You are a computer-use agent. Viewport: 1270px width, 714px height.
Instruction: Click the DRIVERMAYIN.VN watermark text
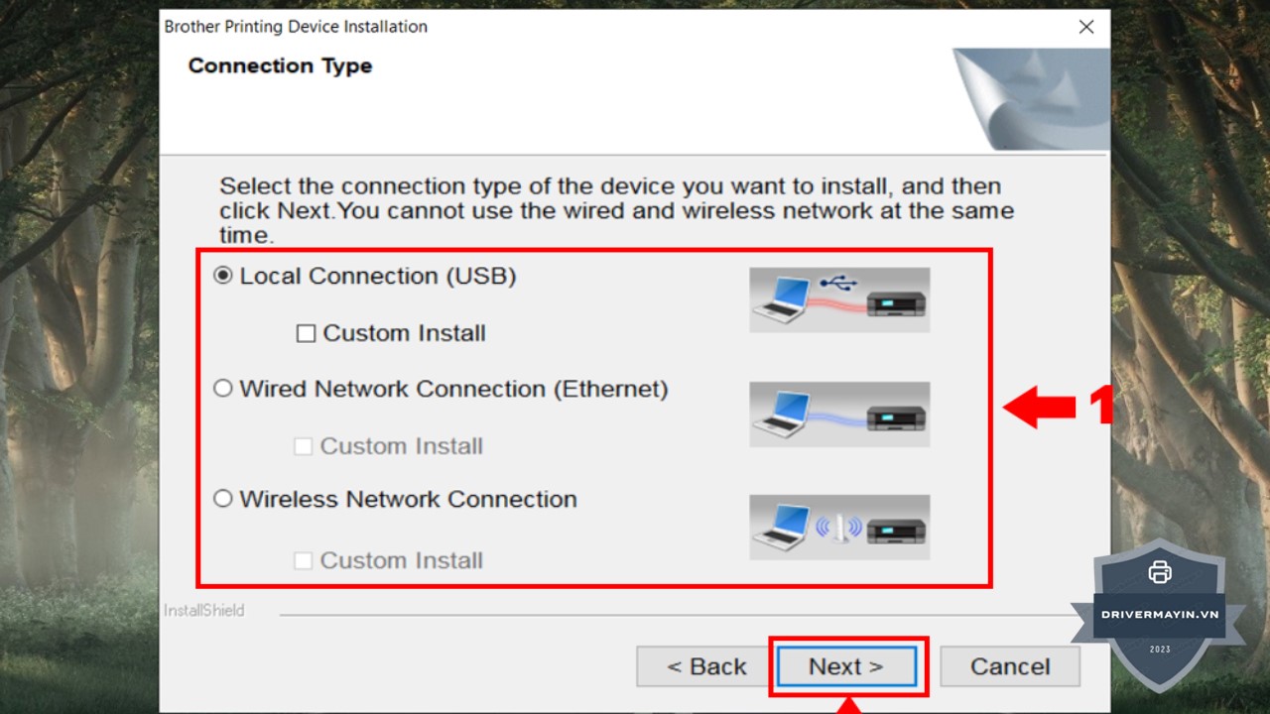point(1159,615)
